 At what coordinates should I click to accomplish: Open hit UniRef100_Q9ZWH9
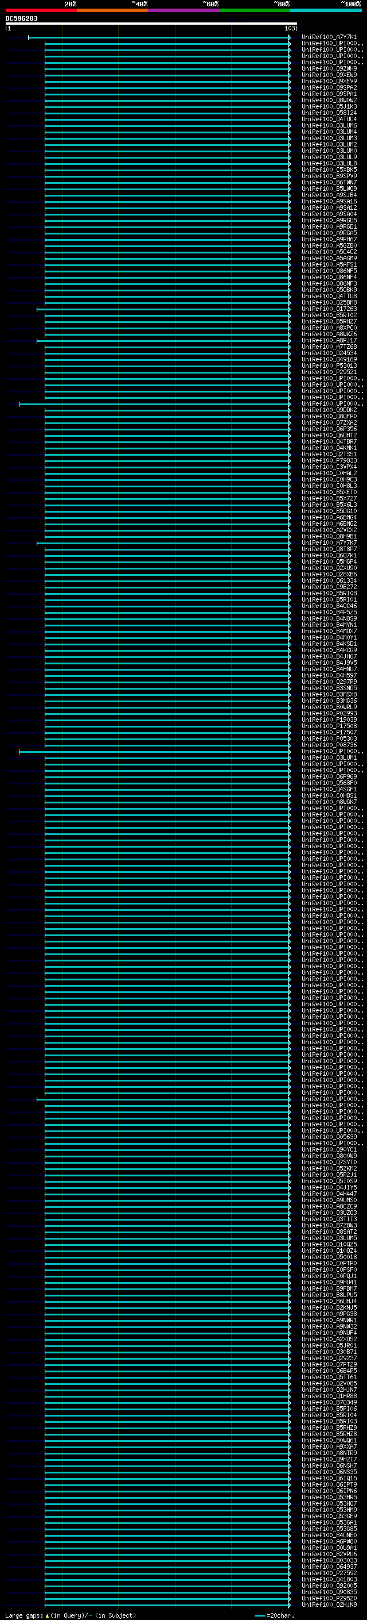pyautogui.click(x=329, y=68)
